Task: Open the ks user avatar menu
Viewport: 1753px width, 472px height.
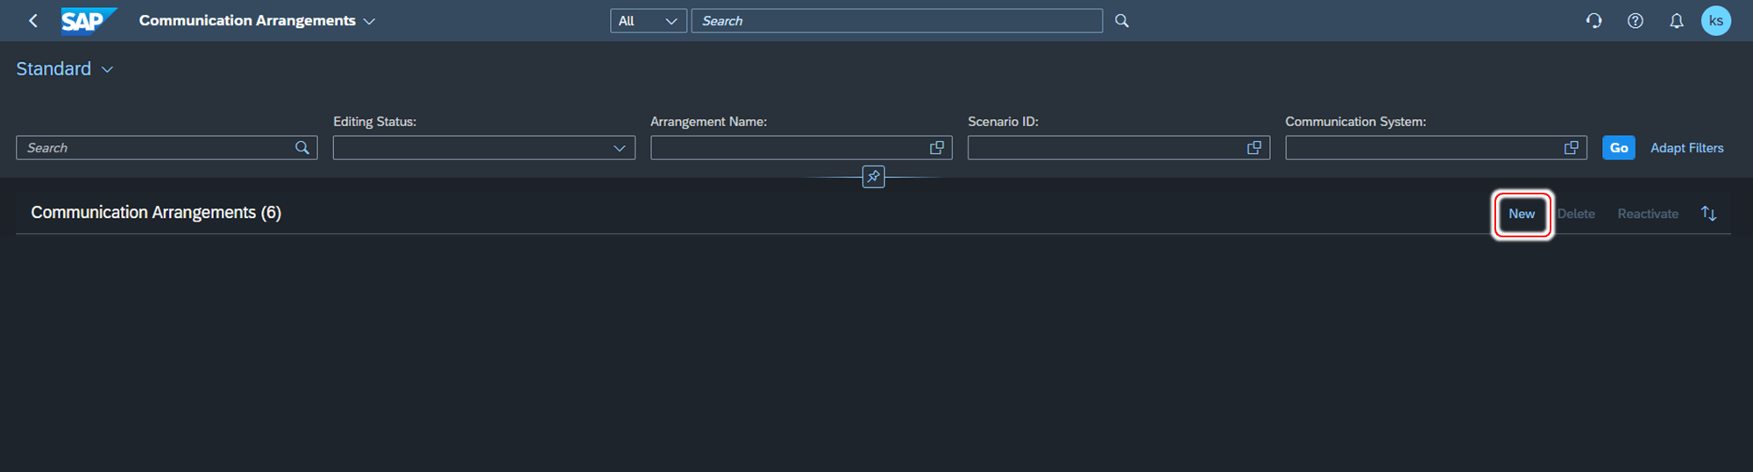Action: (x=1715, y=21)
